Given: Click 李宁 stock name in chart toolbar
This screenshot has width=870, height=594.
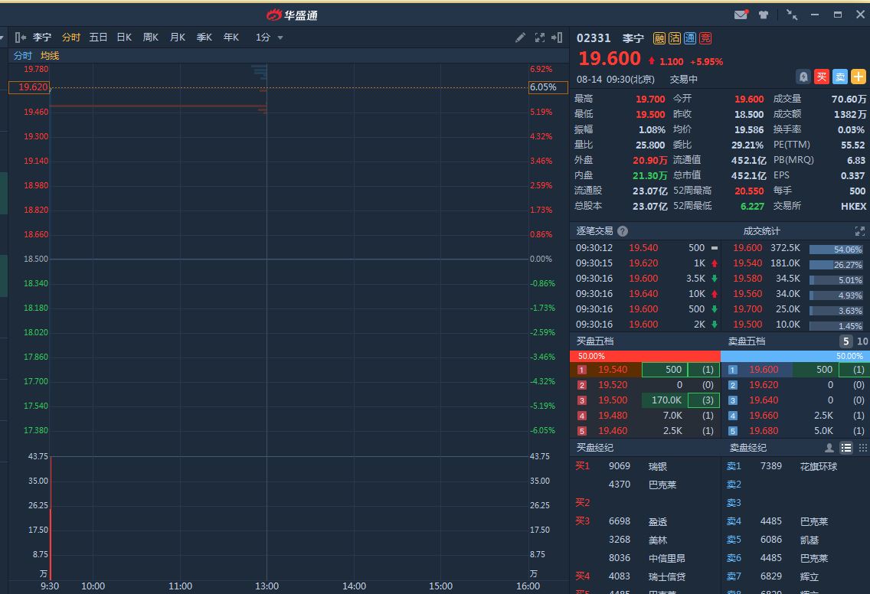Looking at the screenshot, I should [x=41, y=38].
